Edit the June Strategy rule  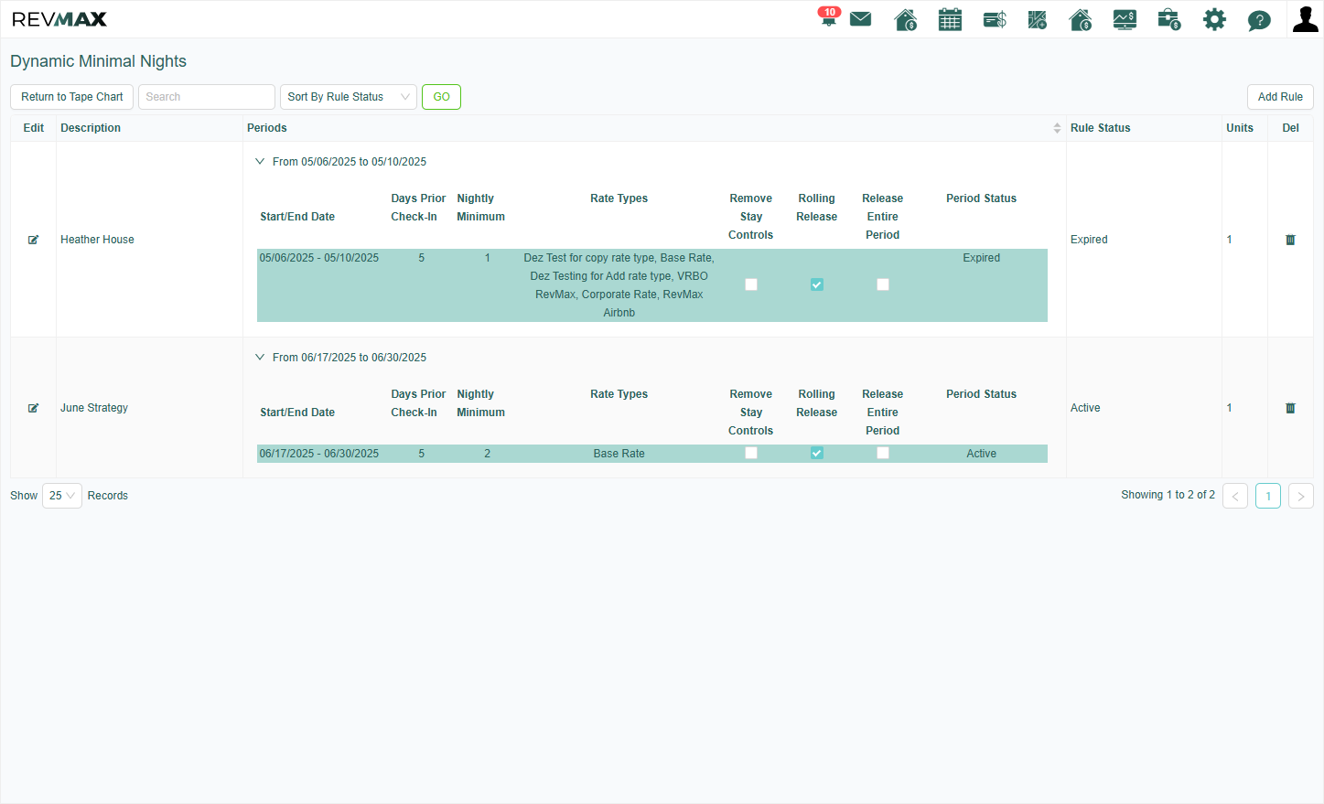tap(34, 408)
